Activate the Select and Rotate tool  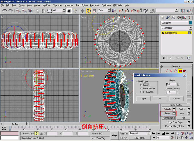(x=89, y=11)
